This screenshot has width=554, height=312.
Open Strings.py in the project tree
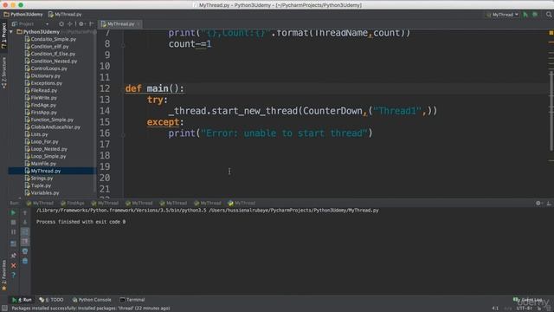click(x=39, y=179)
